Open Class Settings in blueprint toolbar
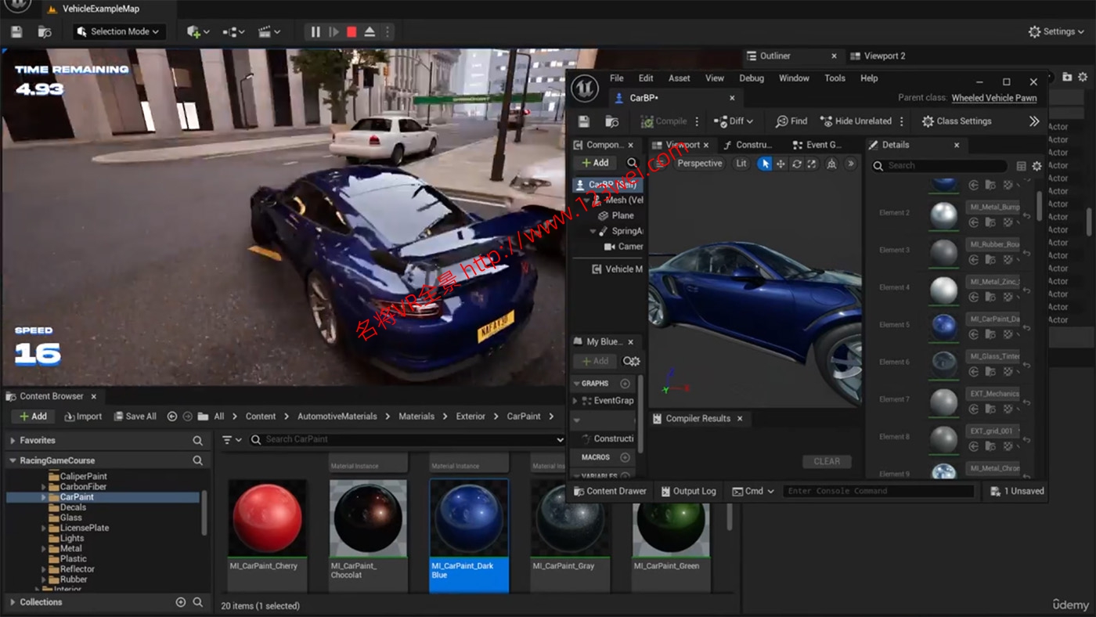The width and height of the screenshot is (1096, 617). [x=956, y=121]
